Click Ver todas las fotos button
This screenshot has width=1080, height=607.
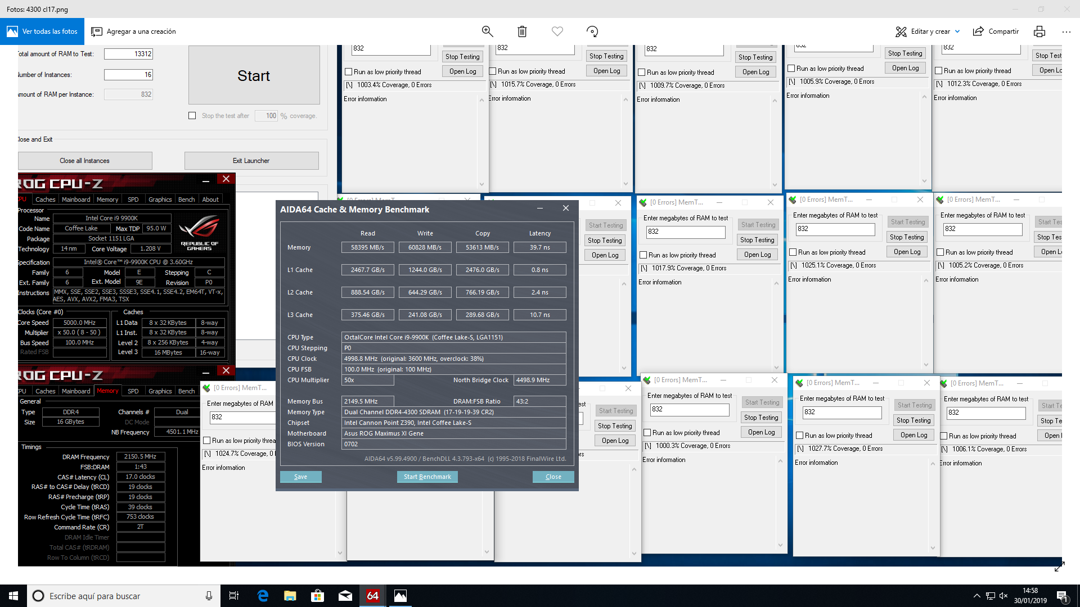tap(42, 31)
